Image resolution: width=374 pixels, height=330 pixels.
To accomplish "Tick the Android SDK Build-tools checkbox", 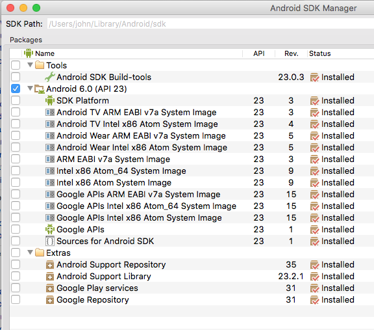I will [16, 77].
